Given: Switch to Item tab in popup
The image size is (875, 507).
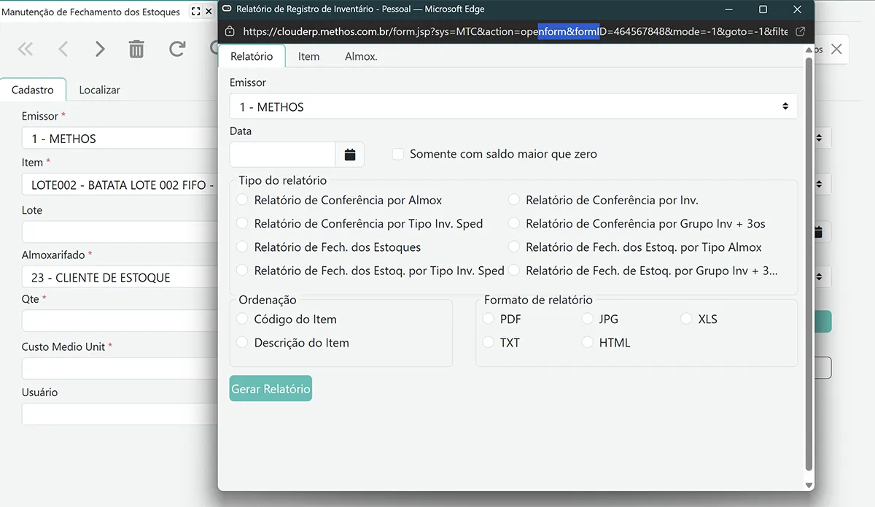Looking at the screenshot, I should (x=308, y=56).
